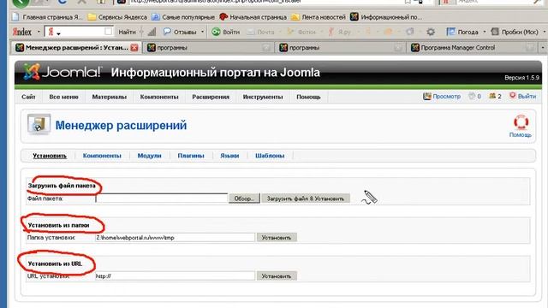The height and width of the screenshot is (308, 548).
Task: Click the Менеджер расширений page title
Action: pos(121,125)
